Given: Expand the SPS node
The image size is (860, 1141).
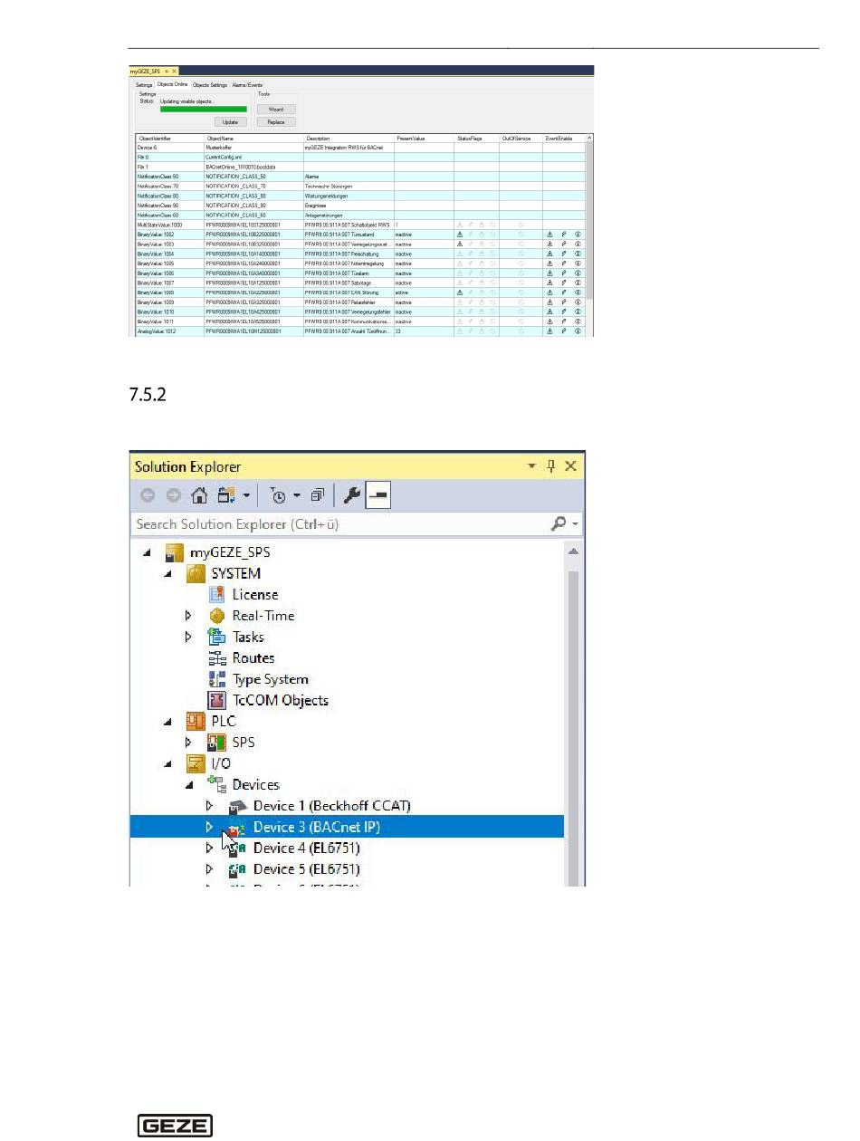Looking at the screenshot, I should (189, 743).
